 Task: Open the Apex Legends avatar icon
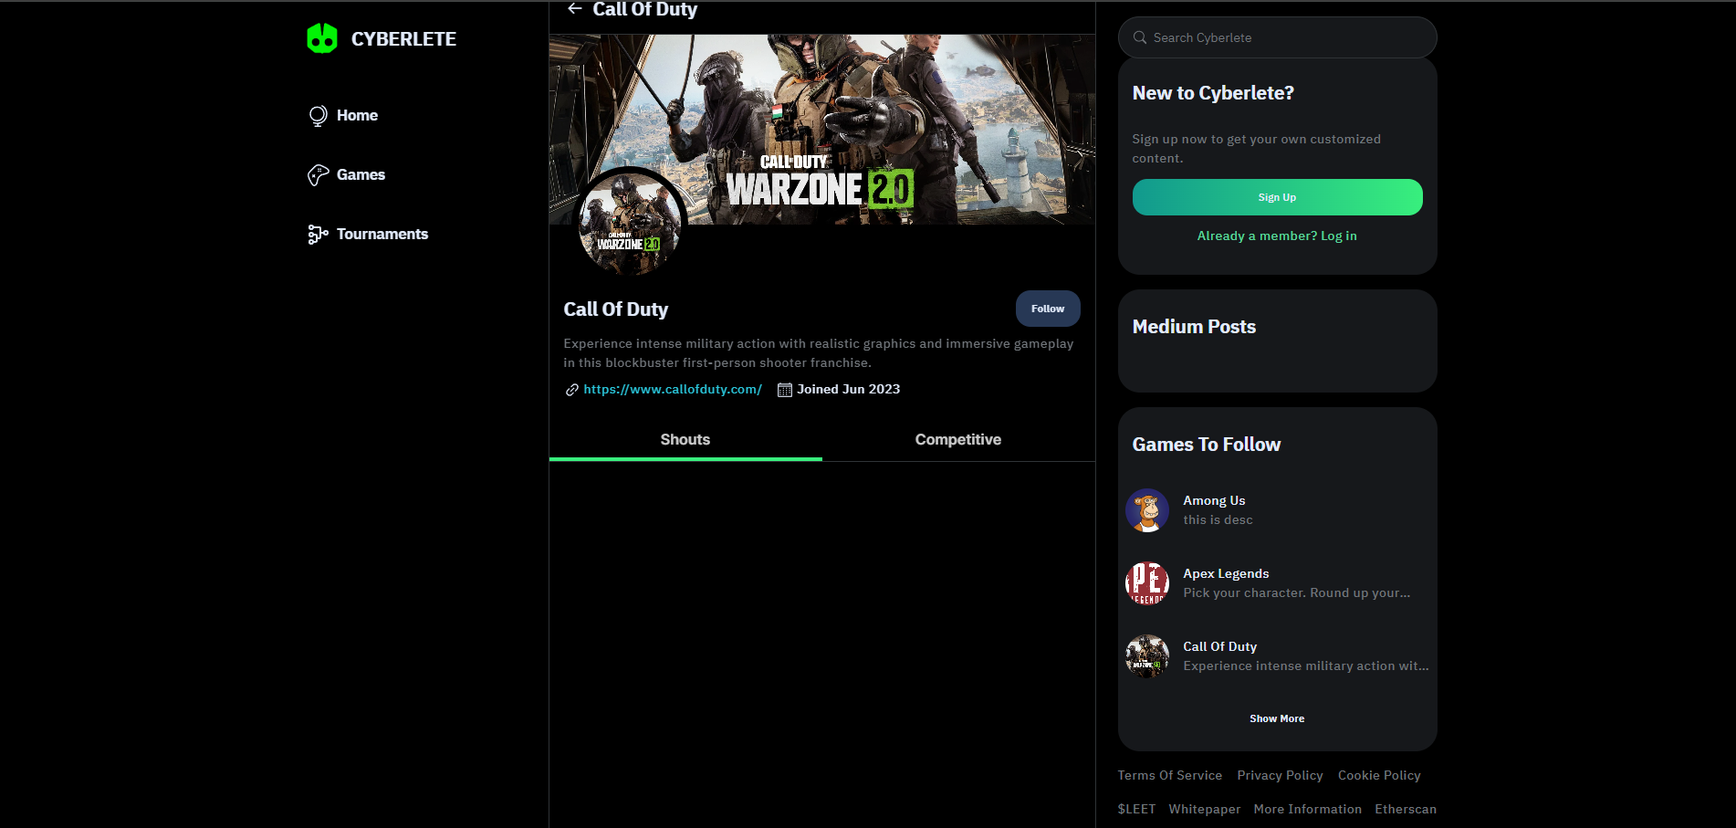[x=1147, y=583]
